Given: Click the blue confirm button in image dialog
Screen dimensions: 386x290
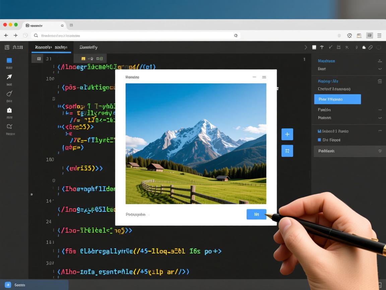Looking at the screenshot, I should pyautogui.click(x=256, y=214).
